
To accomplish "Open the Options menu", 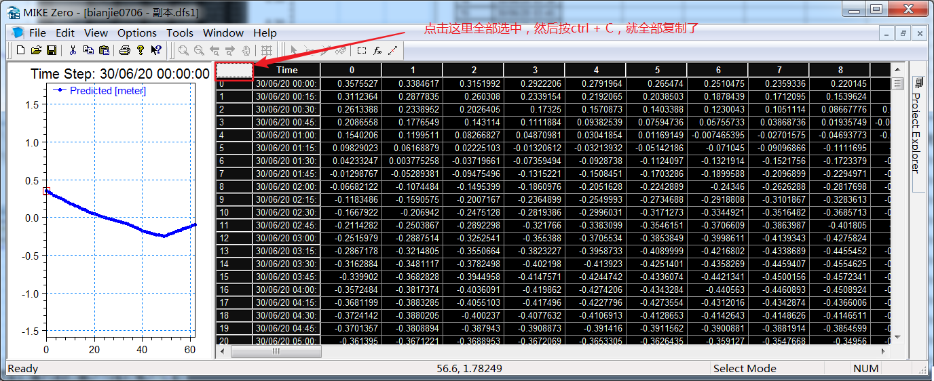I will pos(137,33).
